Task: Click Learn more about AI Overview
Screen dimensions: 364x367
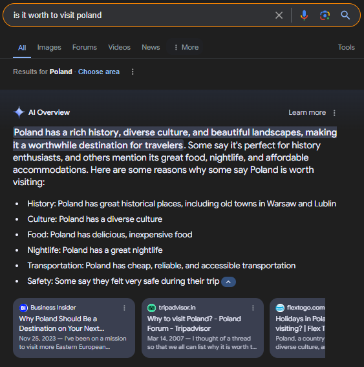Action: point(307,113)
